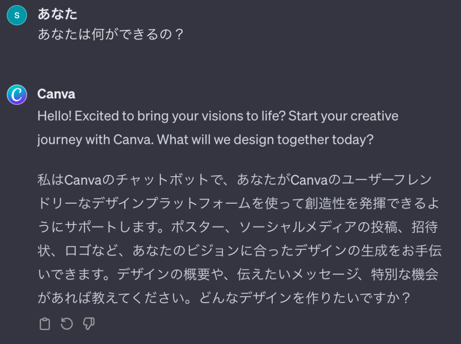
Task: Click the line starting "私はCanvaのチャットボットで"
Action: click(234, 180)
